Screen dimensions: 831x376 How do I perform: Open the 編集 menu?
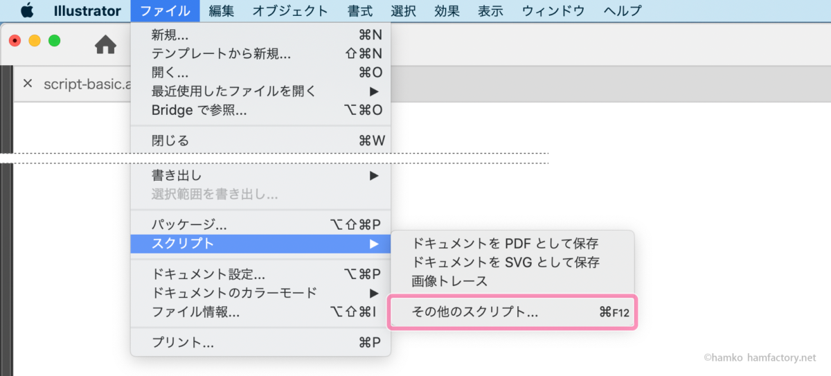click(222, 10)
